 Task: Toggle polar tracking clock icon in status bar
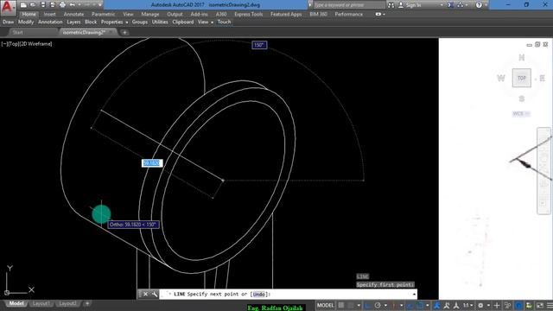pyautogui.click(x=378, y=305)
